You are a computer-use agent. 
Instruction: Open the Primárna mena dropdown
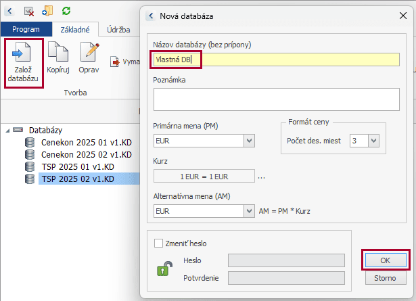click(x=249, y=141)
